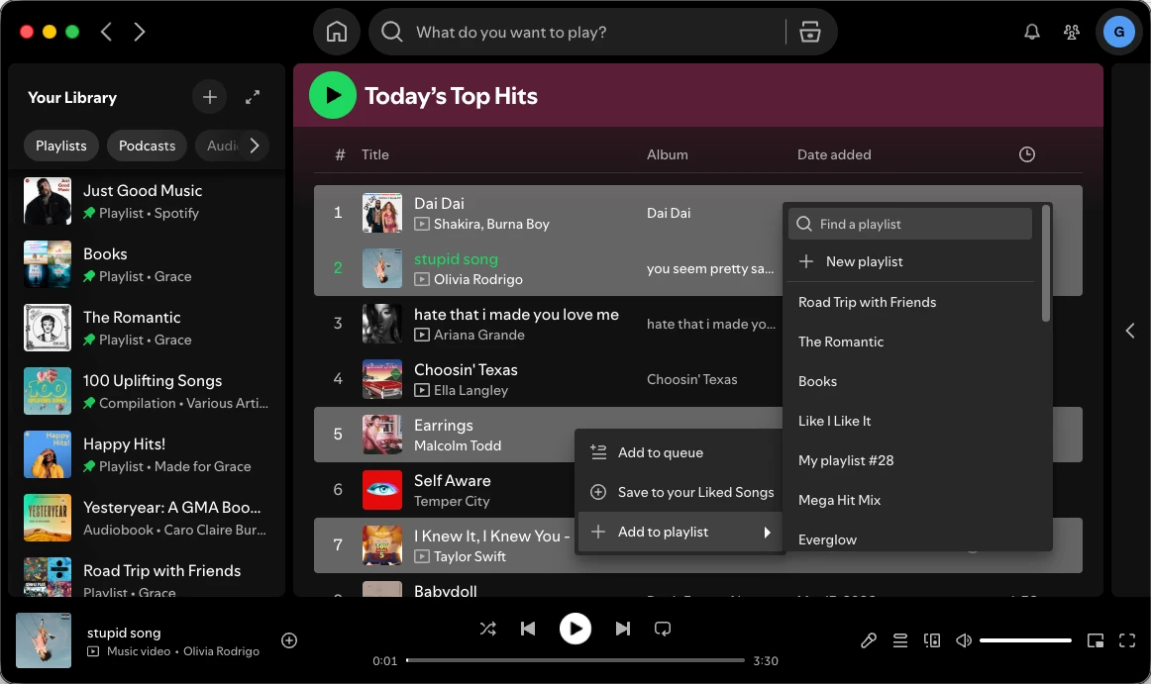The width and height of the screenshot is (1151, 684).
Task: Choose Add to queue in context menu
Action: pyautogui.click(x=680, y=452)
